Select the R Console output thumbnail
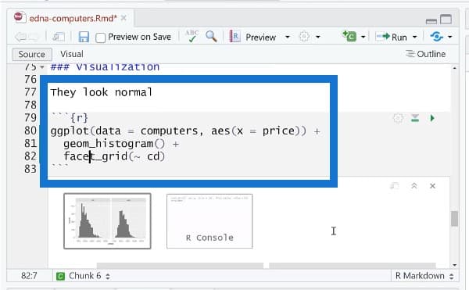 coord(209,221)
